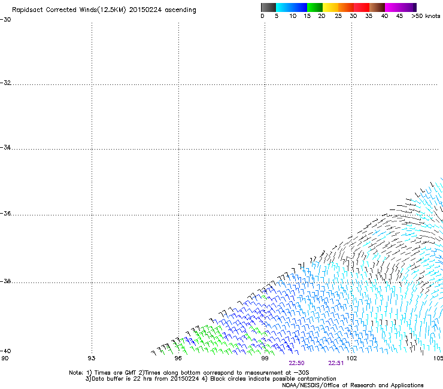Screen dimensions: 443x389
Task: Click the green 15-20 knots legend segment
Action: (315, 7)
